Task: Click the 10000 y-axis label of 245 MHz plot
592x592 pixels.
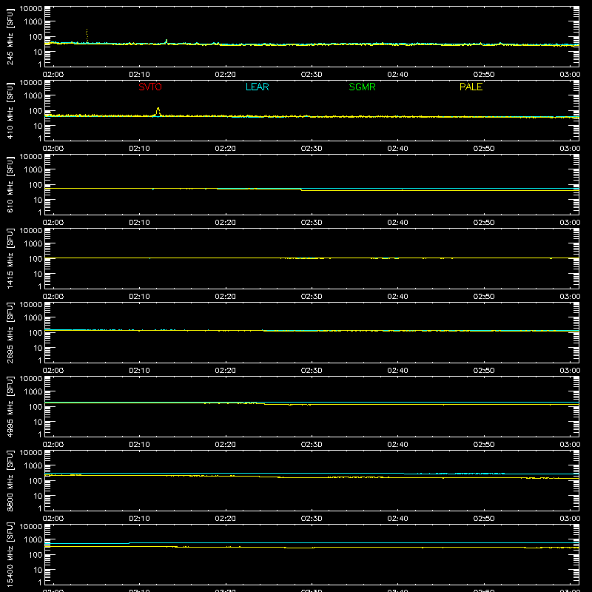Action: (x=31, y=9)
